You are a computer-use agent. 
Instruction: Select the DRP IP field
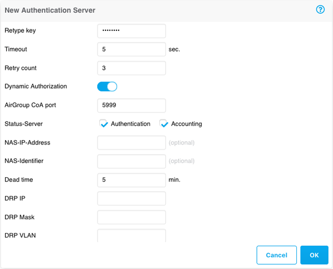(132, 199)
